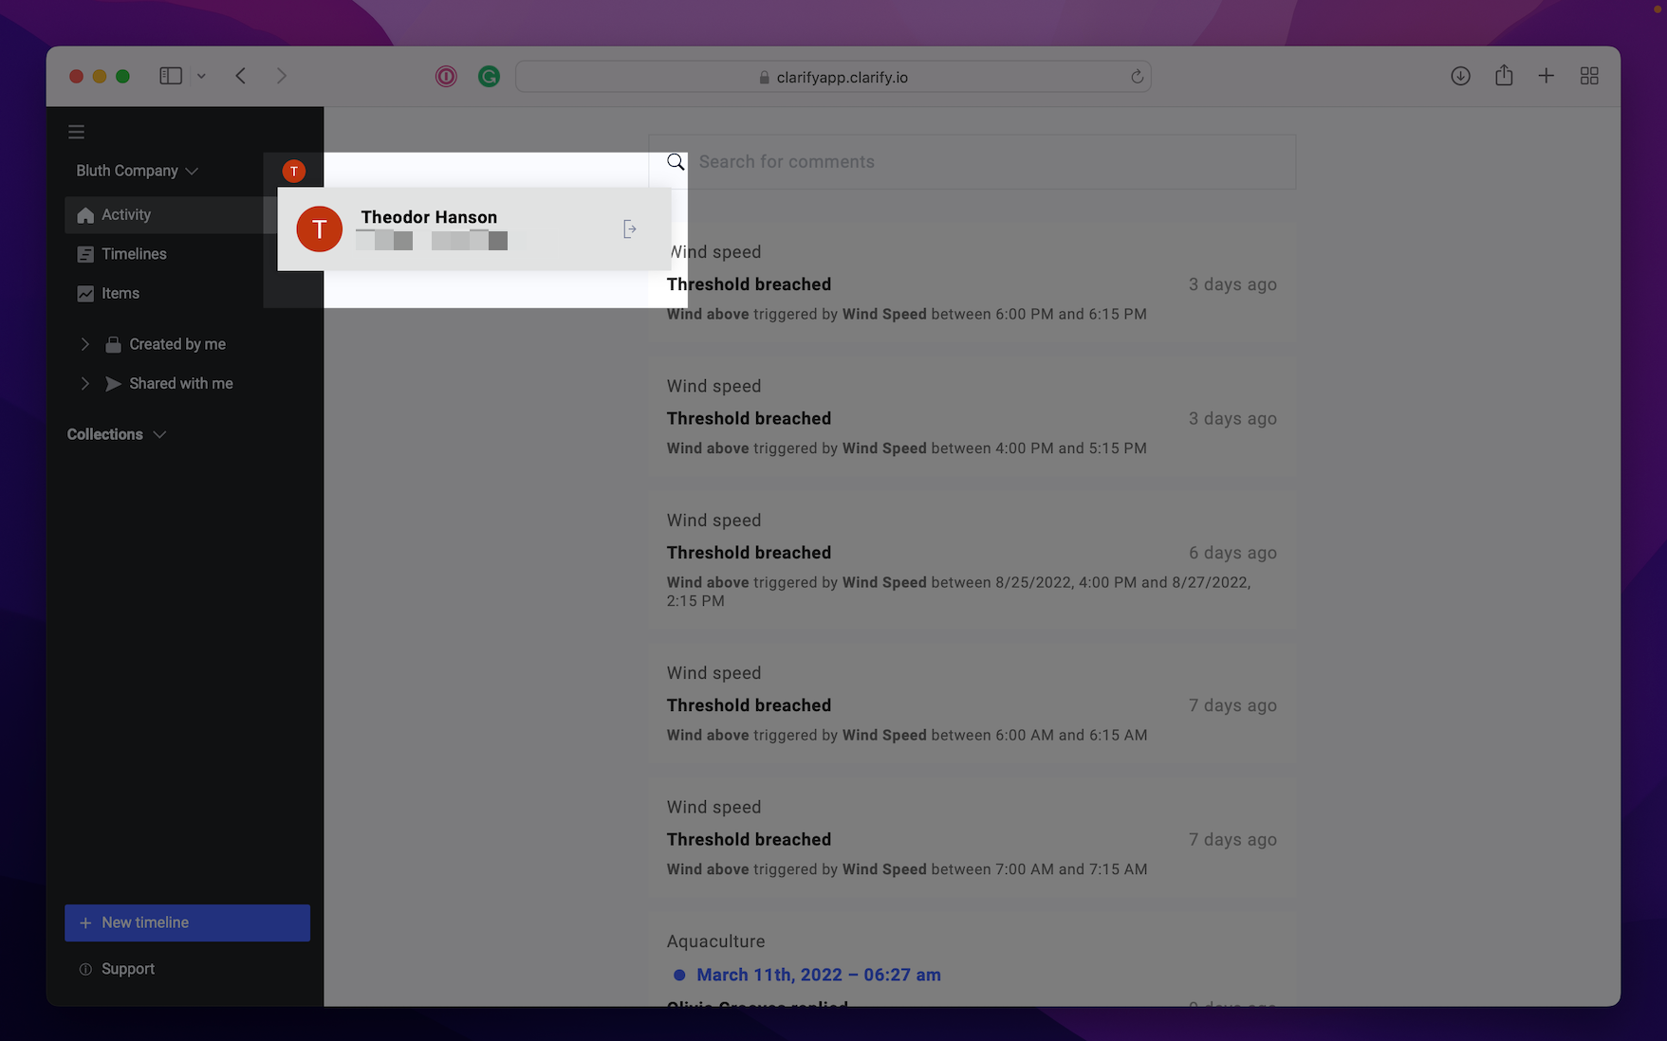Image resolution: width=1667 pixels, height=1041 pixels.
Task: Click the search magnifier icon
Action: (676, 162)
